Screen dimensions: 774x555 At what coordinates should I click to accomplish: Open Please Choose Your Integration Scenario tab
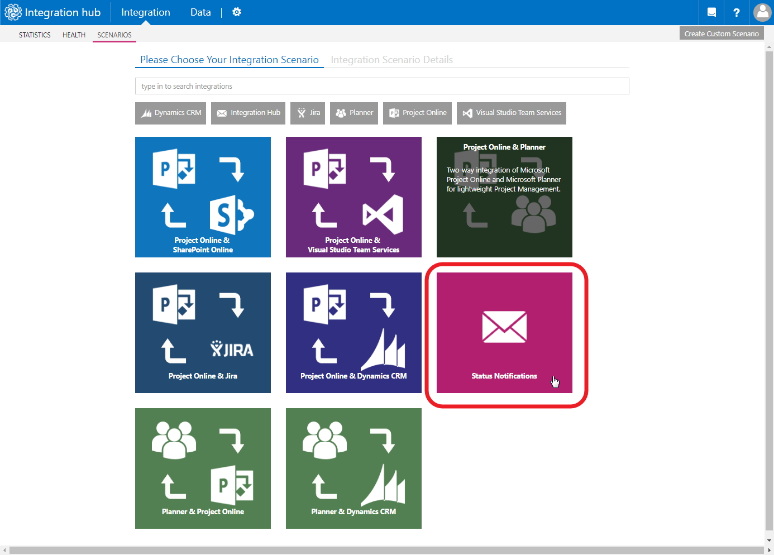[x=230, y=60]
